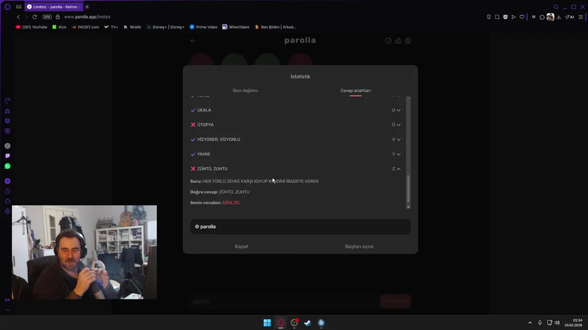Click the scrollbar down arrow in list
The height and width of the screenshot is (330, 588).
tap(408, 207)
